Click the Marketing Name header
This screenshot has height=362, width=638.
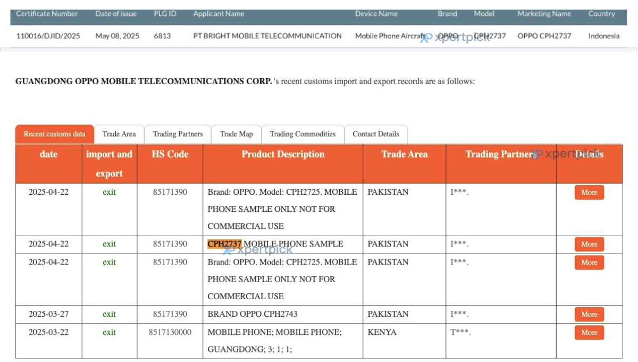[544, 14]
